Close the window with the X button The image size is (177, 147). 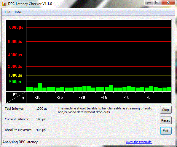click(168, 2)
